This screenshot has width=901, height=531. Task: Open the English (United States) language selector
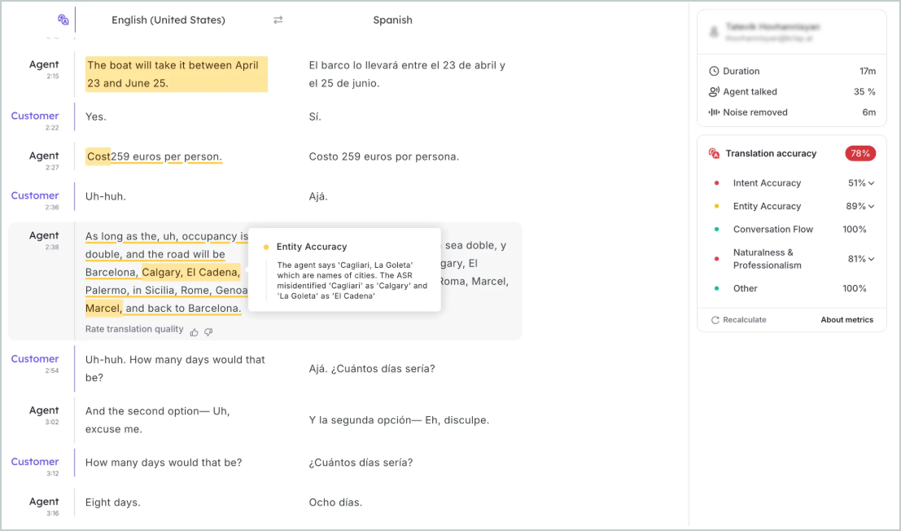coord(168,20)
